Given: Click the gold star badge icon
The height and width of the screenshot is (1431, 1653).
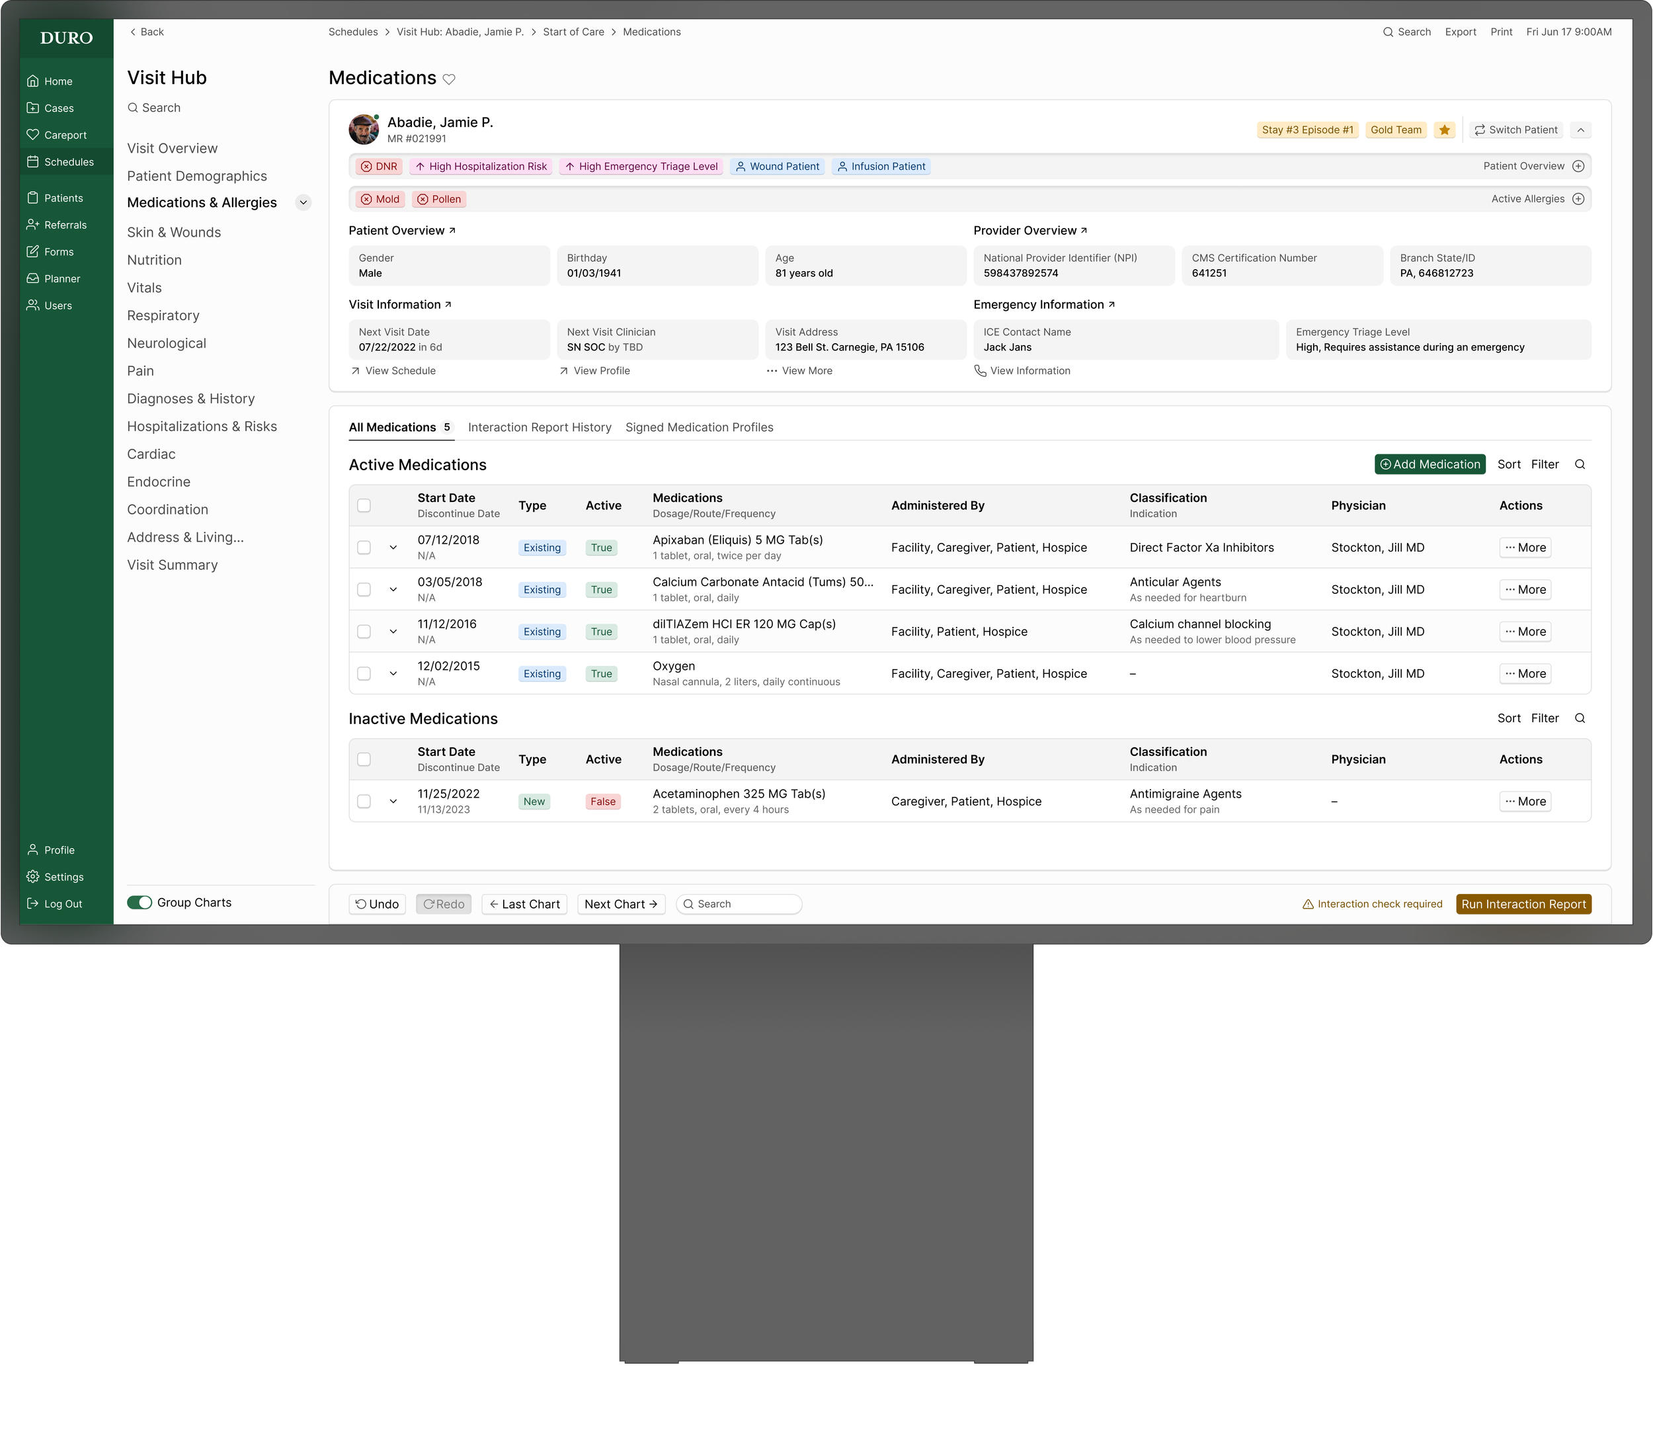Looking at the screenshot, I should [x=1444, y=130].
